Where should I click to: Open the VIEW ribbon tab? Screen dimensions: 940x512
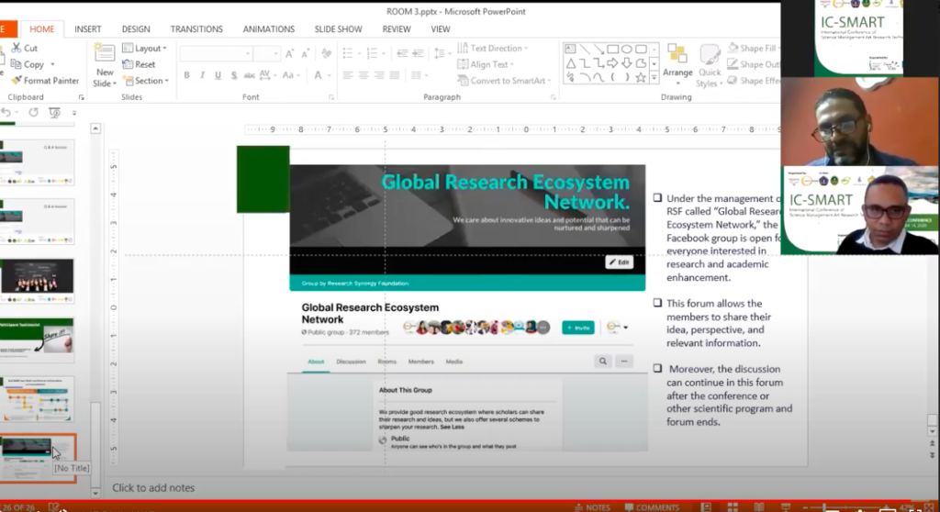440,28
